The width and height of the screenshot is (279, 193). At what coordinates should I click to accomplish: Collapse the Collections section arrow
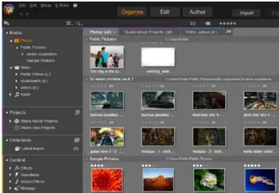(x=7, y=140)
